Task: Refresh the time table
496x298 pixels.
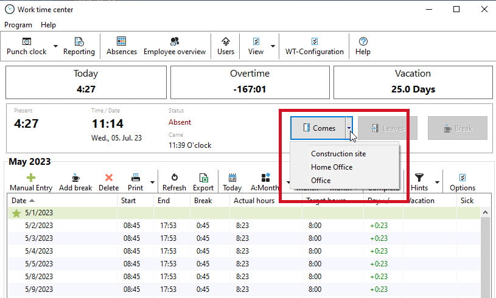Action: [174, 182]
